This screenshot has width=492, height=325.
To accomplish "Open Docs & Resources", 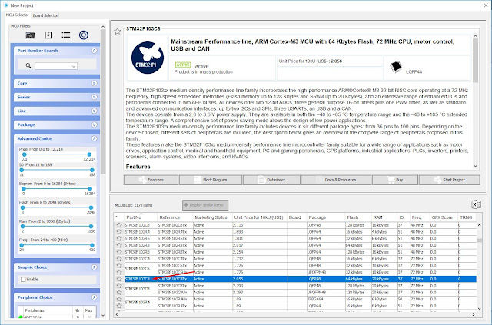I will pyautogui.click(x=336, y=180).
